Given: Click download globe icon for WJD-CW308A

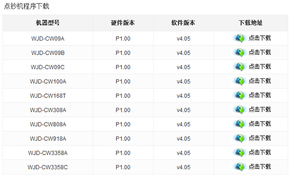Looking at the screenshot, I should pyautogui.click(x=240, y=110).
